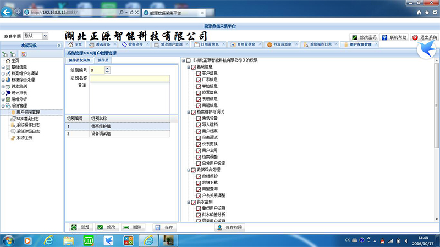This screenshot has width=440, height=247.
Task: Click the 删除 button
Action: point(133,227)
